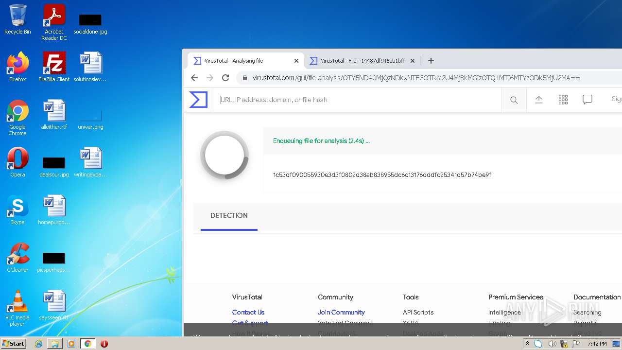
Task: Click the Enqueuing file for analysis status
Action: click(321, 141)
